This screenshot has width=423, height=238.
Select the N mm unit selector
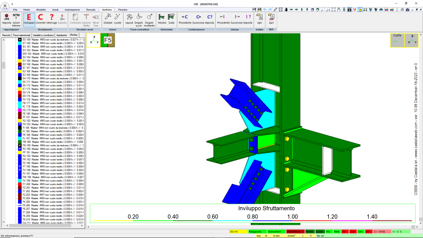click(x=276, y=236)
